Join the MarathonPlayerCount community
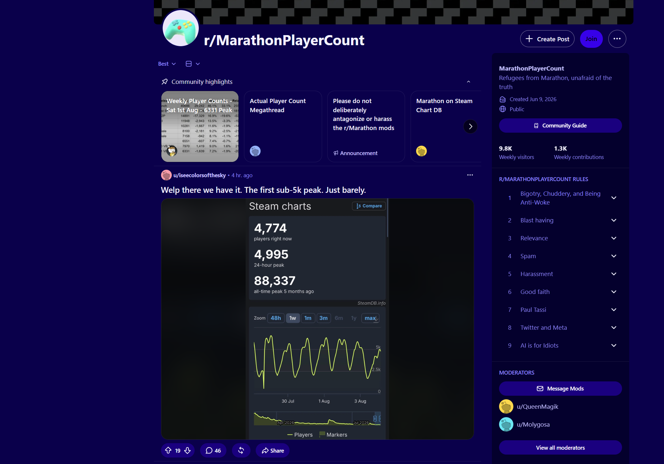Image resolution: width=664 pixels, height=464 pixels. [591, 39]
